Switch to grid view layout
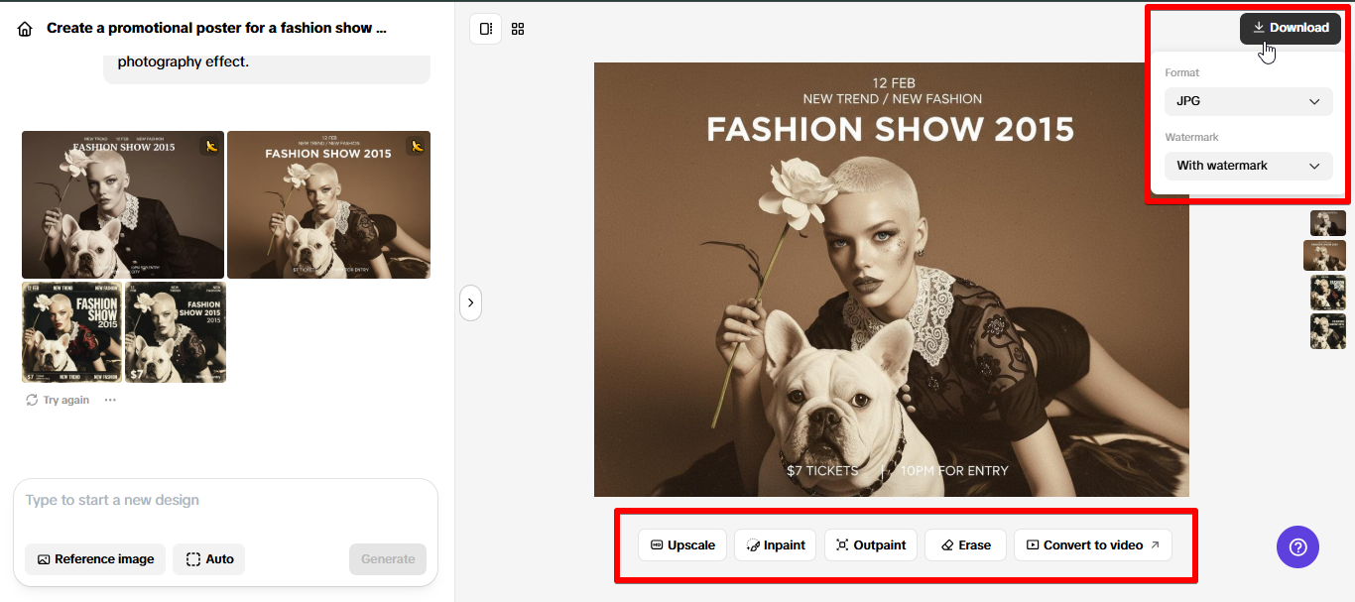1355x602 pixels. coord(518,29)
